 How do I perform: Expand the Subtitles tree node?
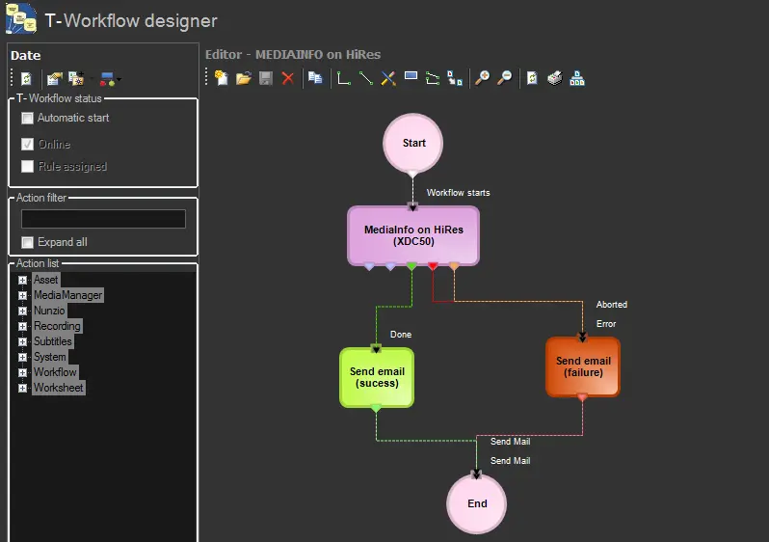click(22, 341)
